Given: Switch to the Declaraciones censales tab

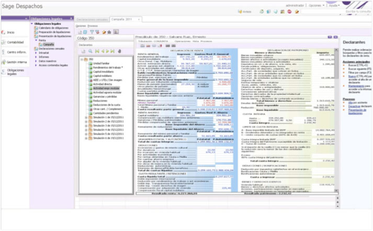Looking at the screenshot, I should pos(92,19).
